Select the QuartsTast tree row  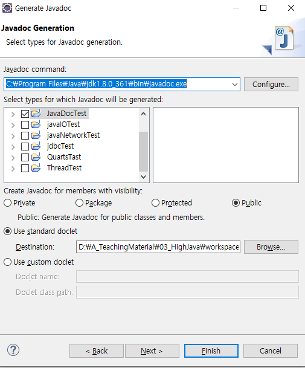tap(64, 157)
